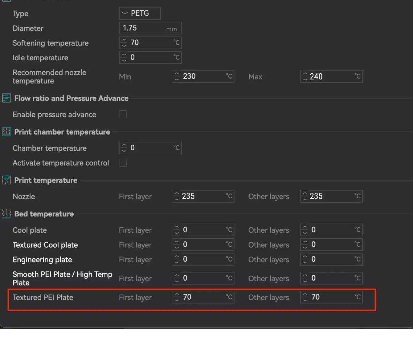Screen dimensions: 413x364
Task: Click Engineering plate first layer stepper arrows
Action: (x=177, y=259)
